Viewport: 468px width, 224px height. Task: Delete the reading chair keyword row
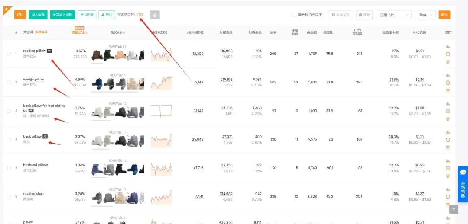pos(448,205)
